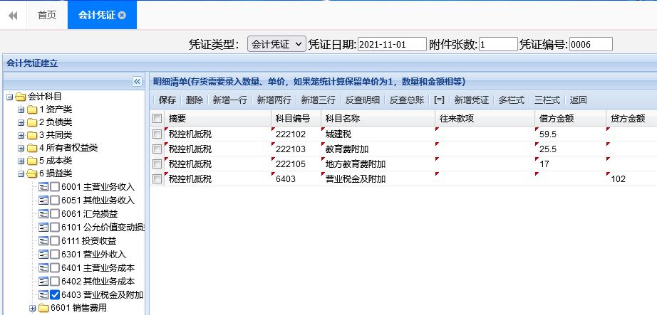The width and height of the screenshot is (657, 315).
Task: Click the 6601 销售费用 folder icon
Action: pyautogui.click(x=42, y=308)
